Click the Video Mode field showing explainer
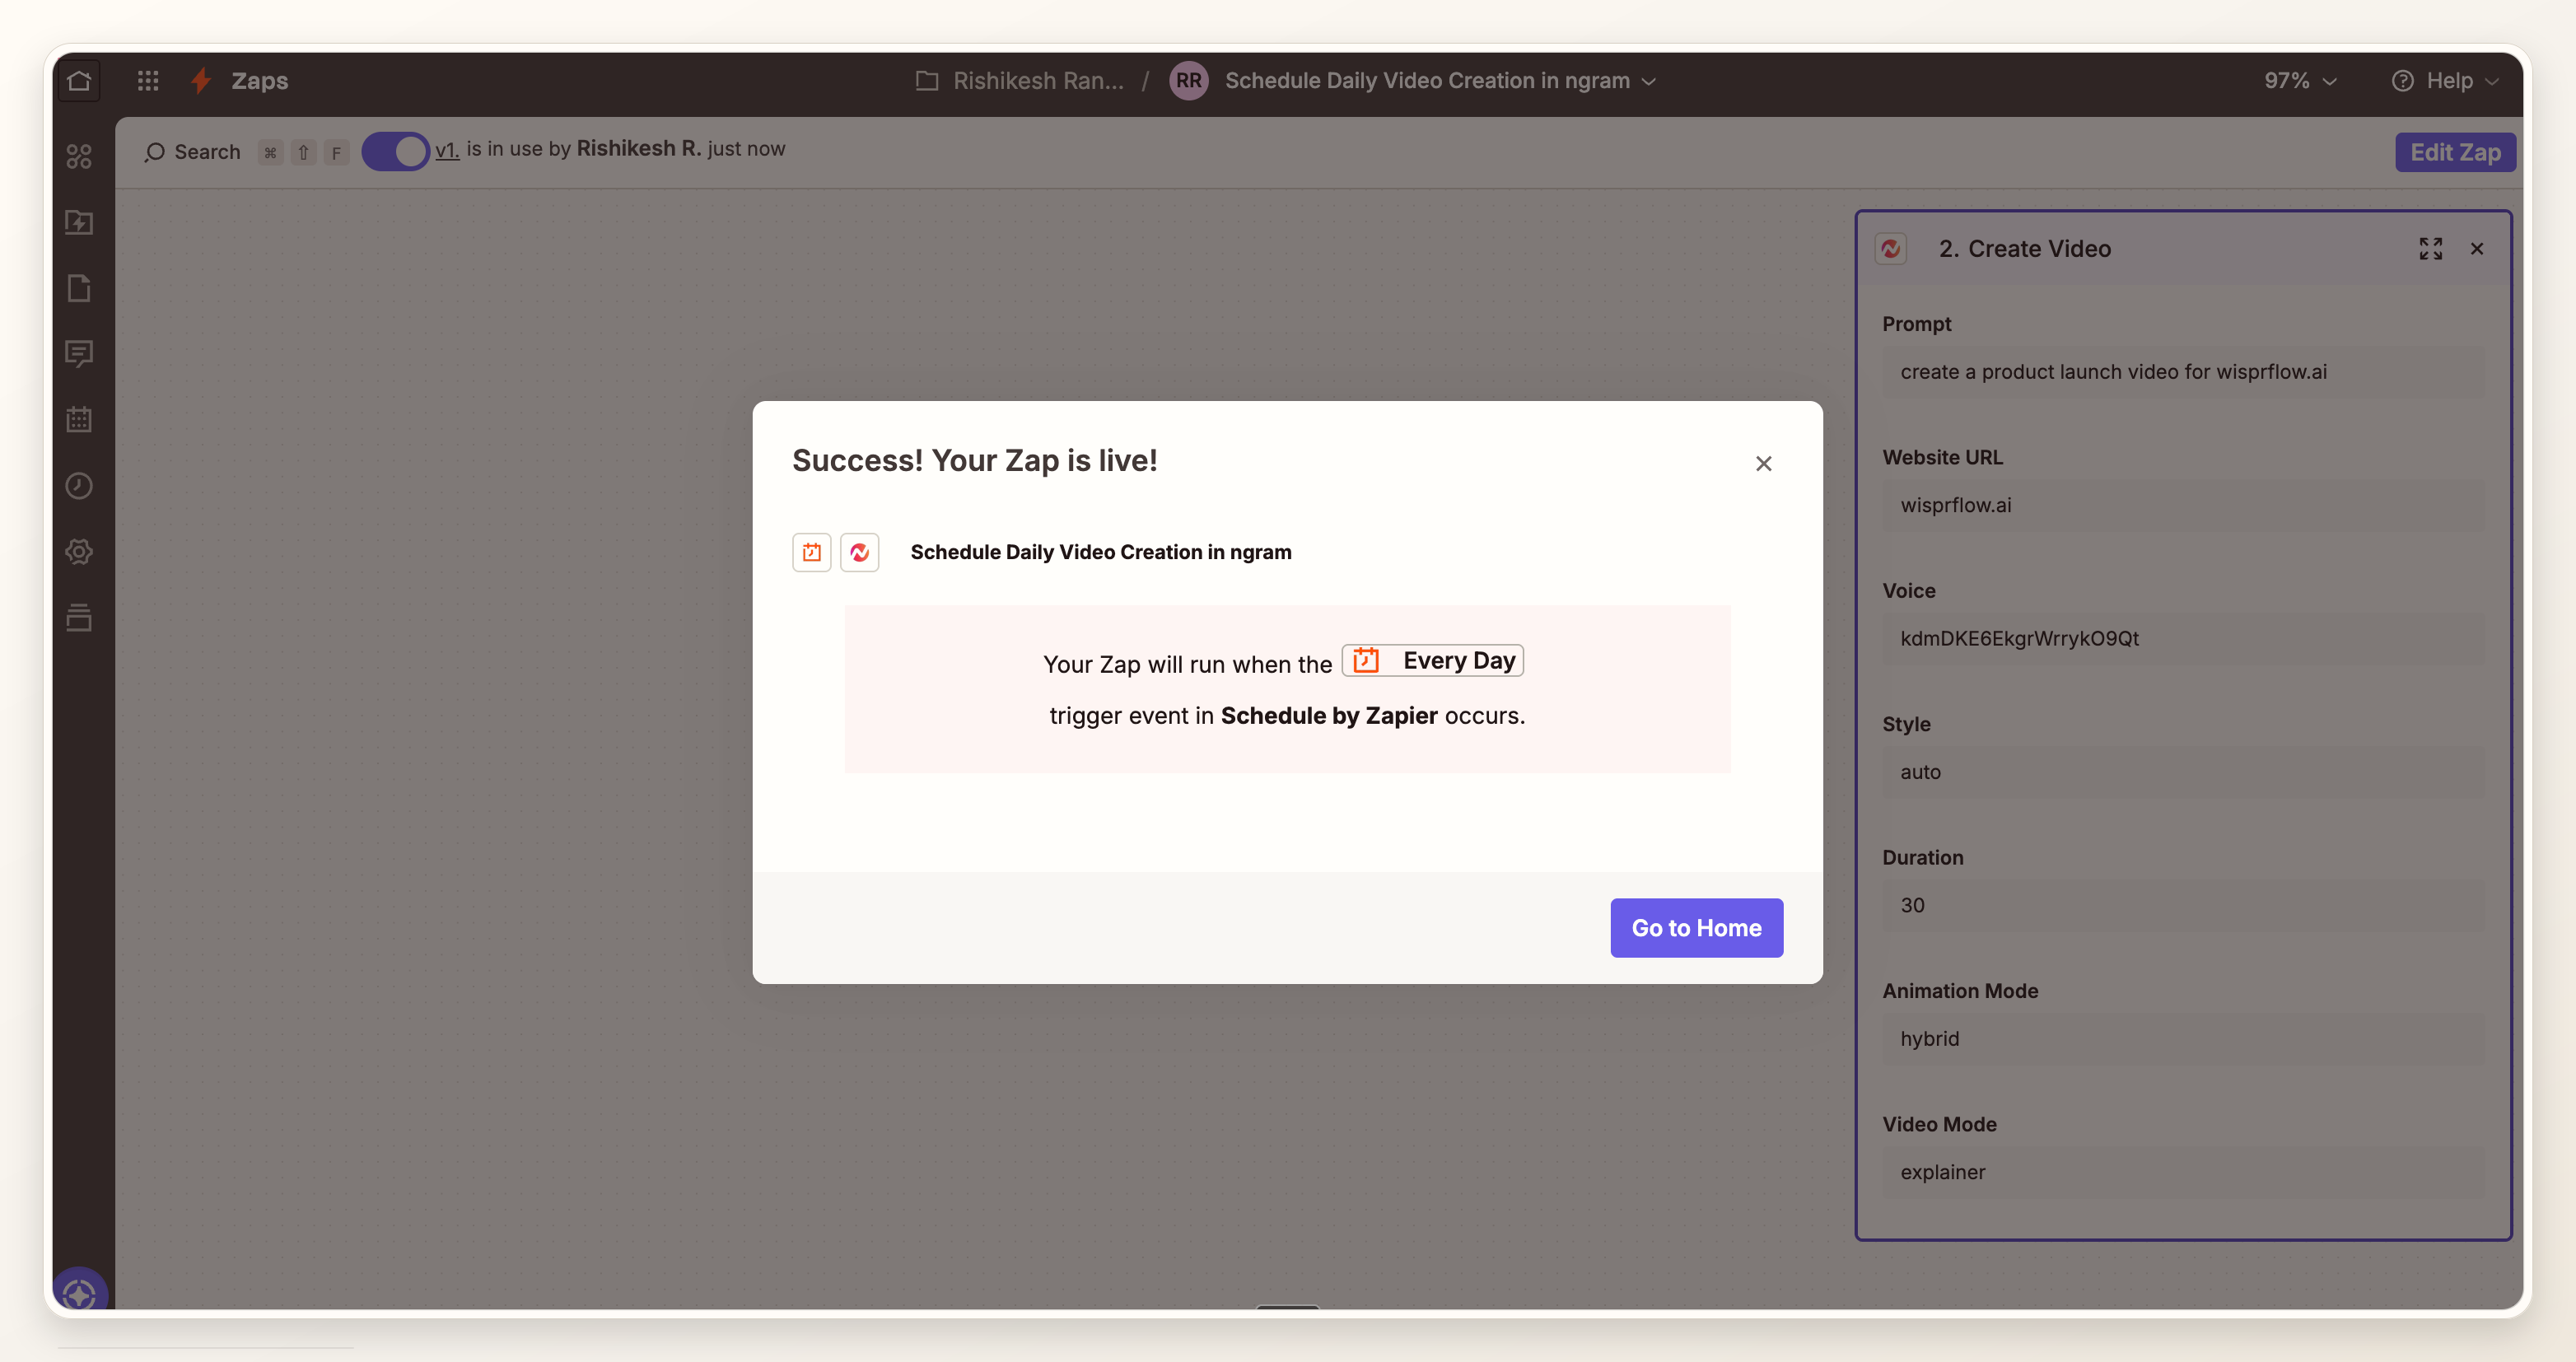 2183,1172
